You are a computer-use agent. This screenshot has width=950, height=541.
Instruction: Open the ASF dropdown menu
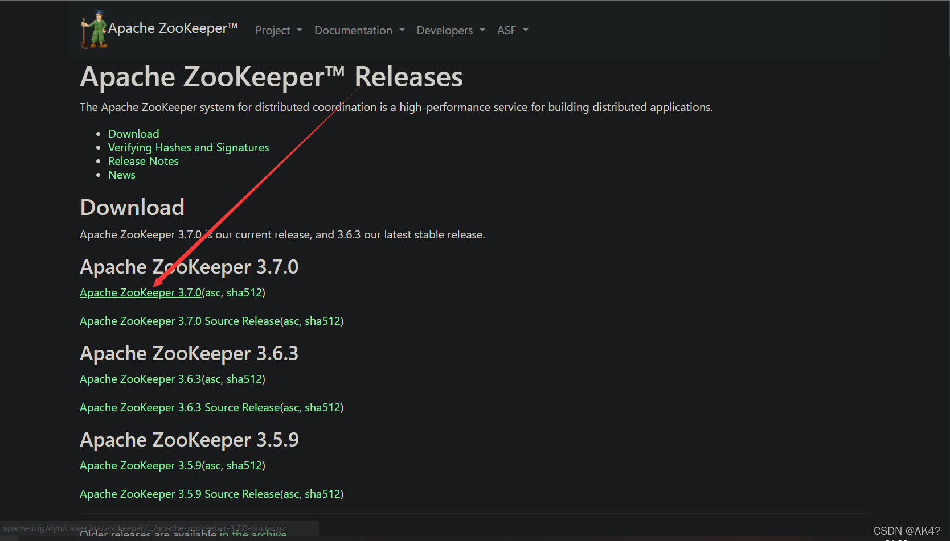click(513, 30)
